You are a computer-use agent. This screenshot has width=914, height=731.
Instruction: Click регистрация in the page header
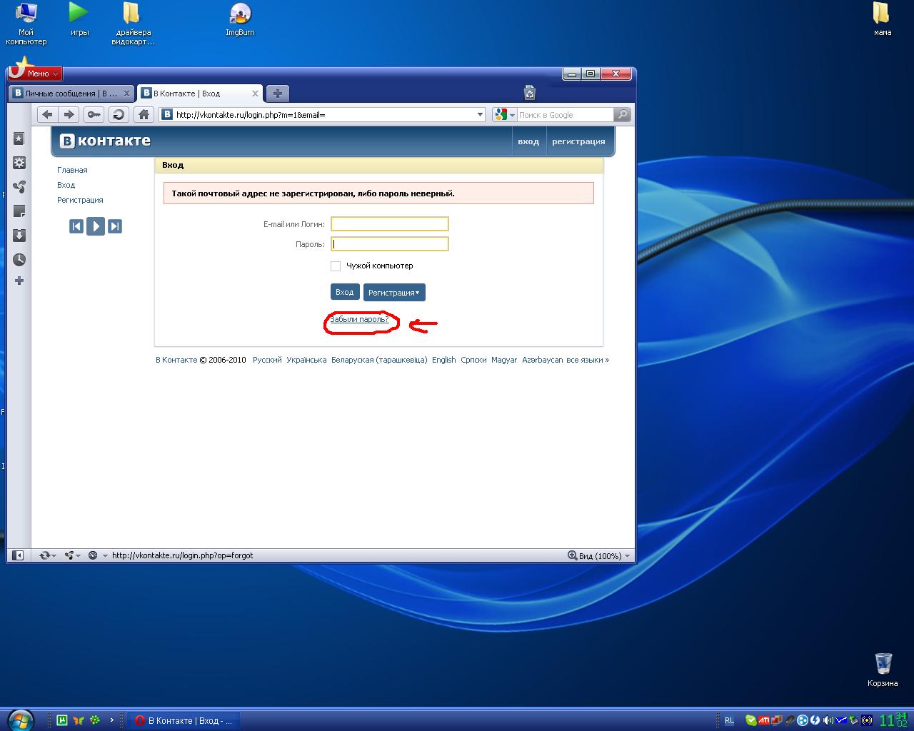click(x=578, y=141)
